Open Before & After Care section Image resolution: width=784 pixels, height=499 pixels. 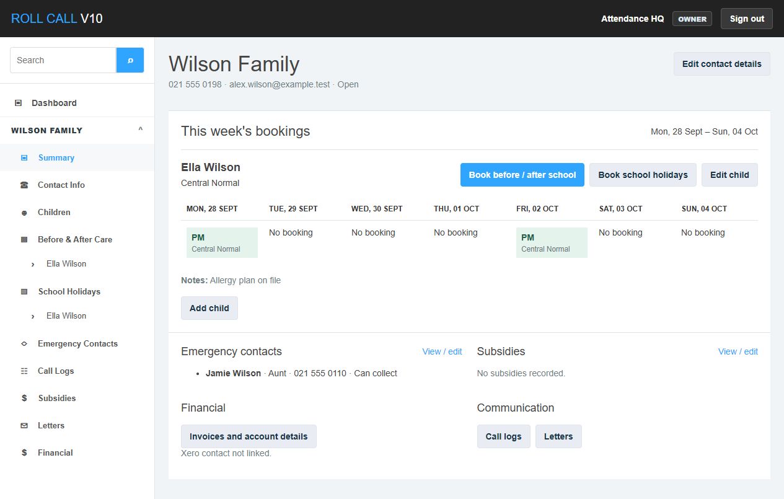(x=77, y=239)
